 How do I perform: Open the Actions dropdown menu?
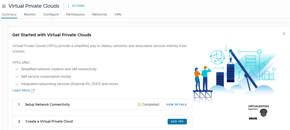(x=78, y=6)
